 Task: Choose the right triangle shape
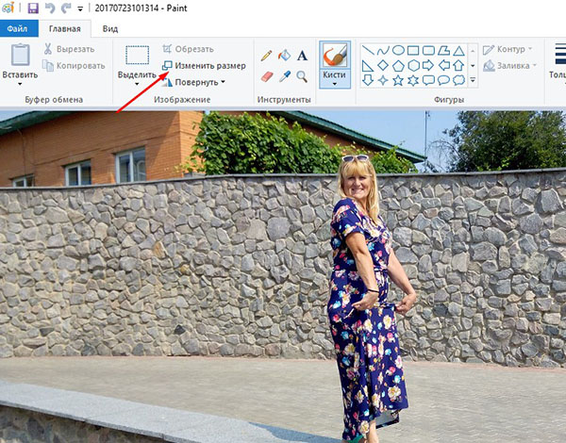click(368, 65)
